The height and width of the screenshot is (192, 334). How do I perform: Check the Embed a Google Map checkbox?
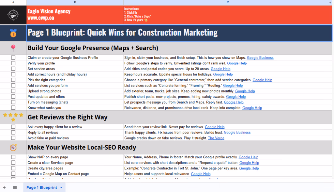pyautogui.click(x=13, y=174)
